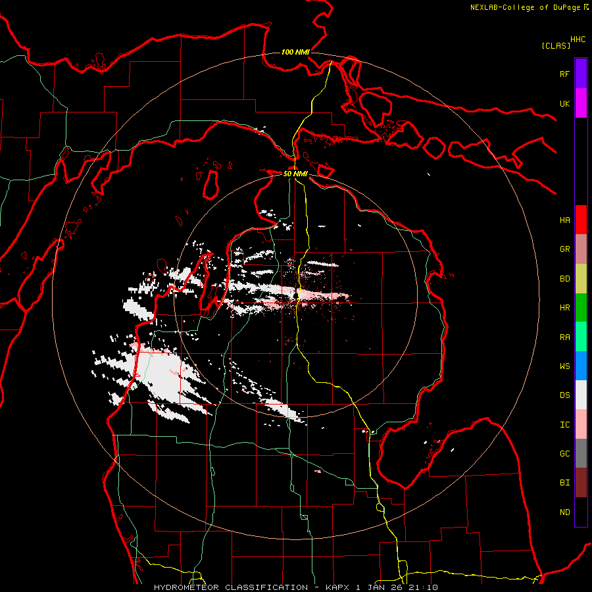
Task: Click the 'BI' legend label
Action: (x=564, y=483)
